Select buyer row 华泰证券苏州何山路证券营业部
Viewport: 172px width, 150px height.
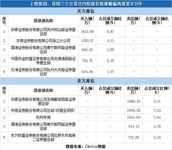pos(43,32)
